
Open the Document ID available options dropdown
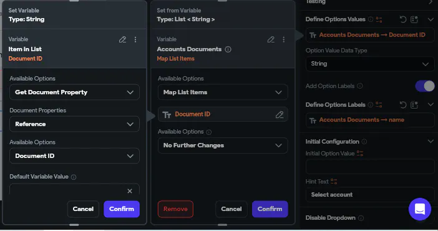tap(74, 156)
